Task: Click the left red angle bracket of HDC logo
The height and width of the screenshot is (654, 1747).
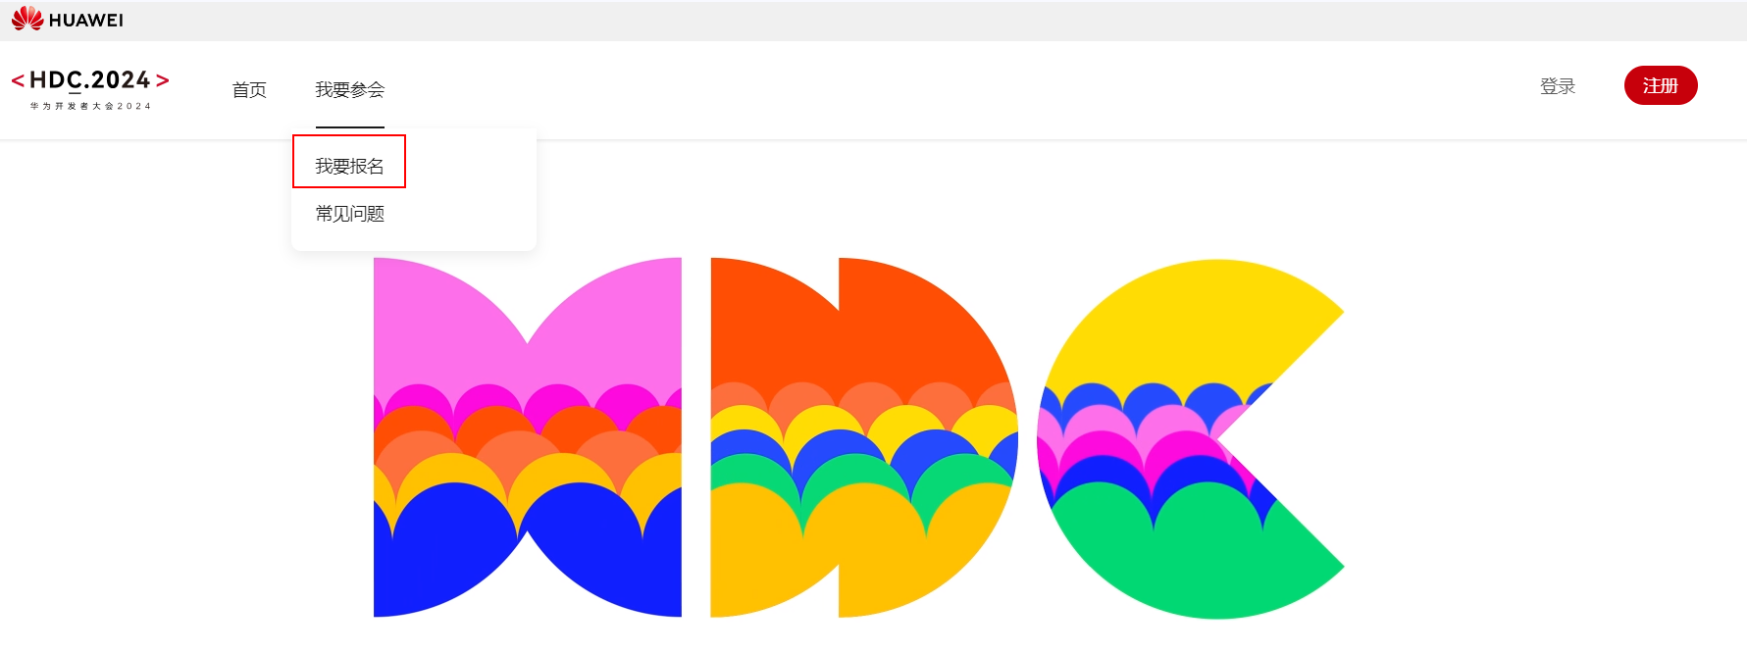Action: (18, 80)
